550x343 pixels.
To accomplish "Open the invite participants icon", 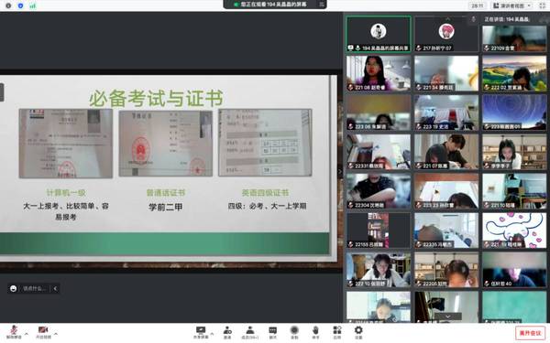I will [227, 332].
